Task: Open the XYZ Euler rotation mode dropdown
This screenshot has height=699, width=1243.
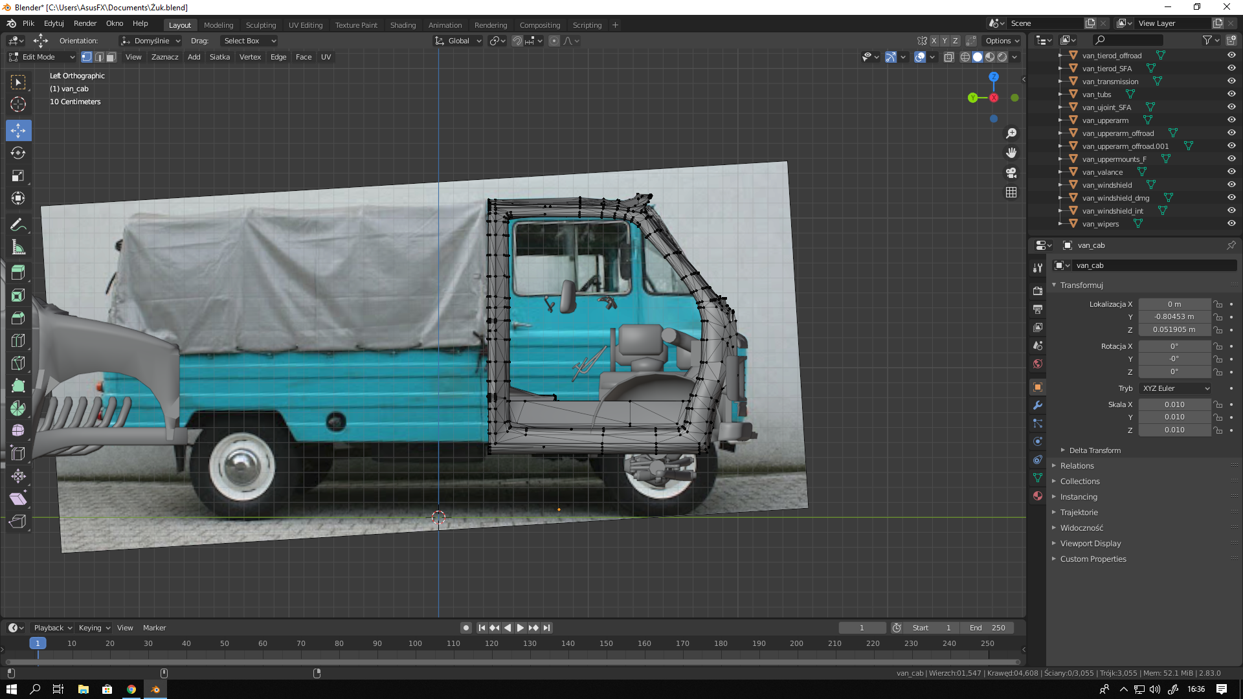Action: (x=1175, y=388)
